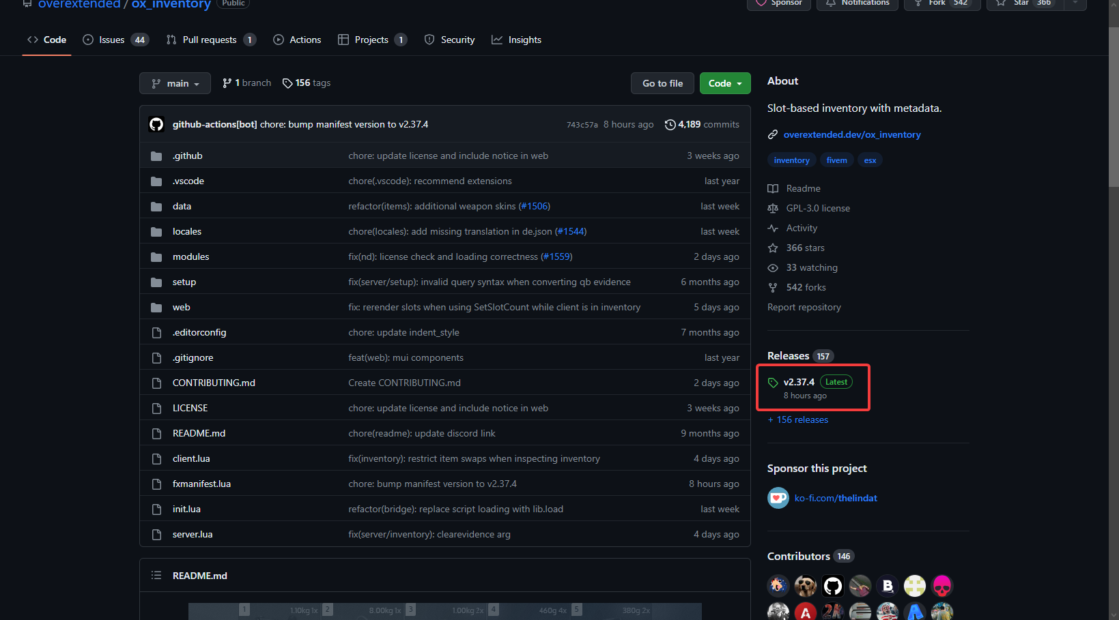View the 366 stars link
Viewport: 1119px width, 620px height.
click(x=796, y=248)
